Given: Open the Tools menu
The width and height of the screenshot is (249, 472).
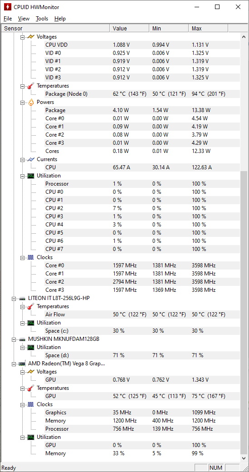Looking at the screenshot, I should [x=42, y=19].
